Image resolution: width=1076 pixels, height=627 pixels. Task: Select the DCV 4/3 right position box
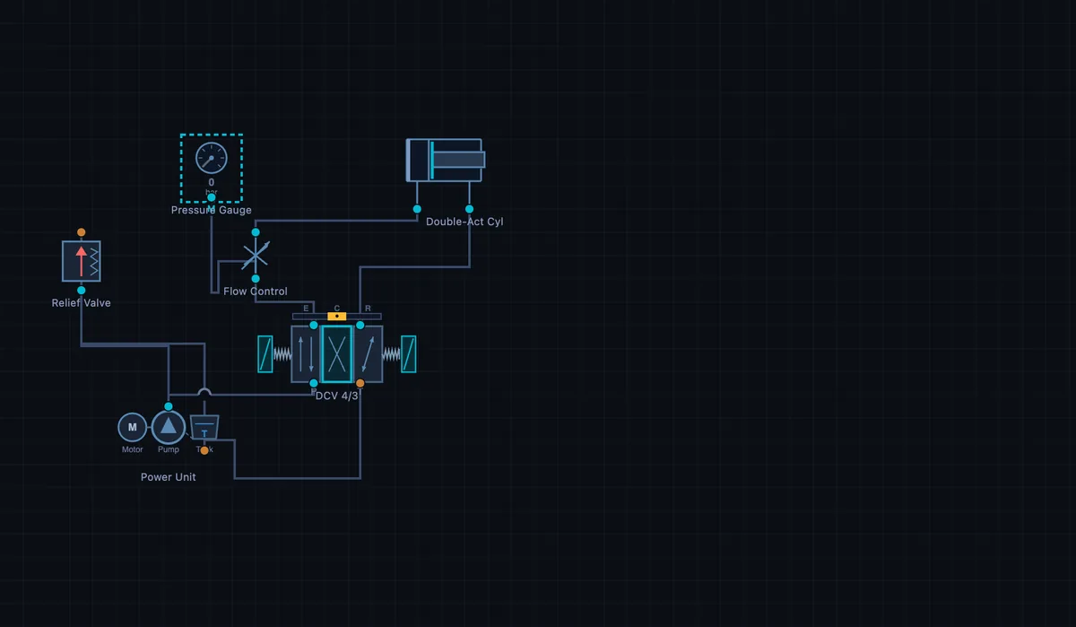(x=368, y=354)
